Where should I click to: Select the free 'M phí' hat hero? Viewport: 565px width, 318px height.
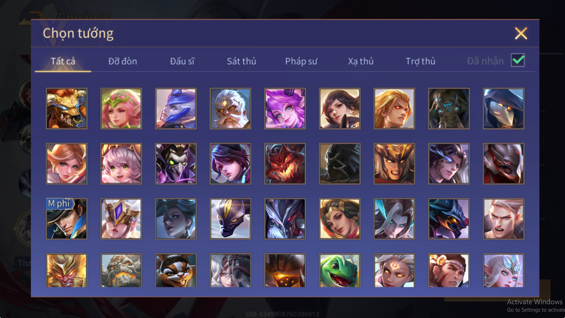pos(66,219)
